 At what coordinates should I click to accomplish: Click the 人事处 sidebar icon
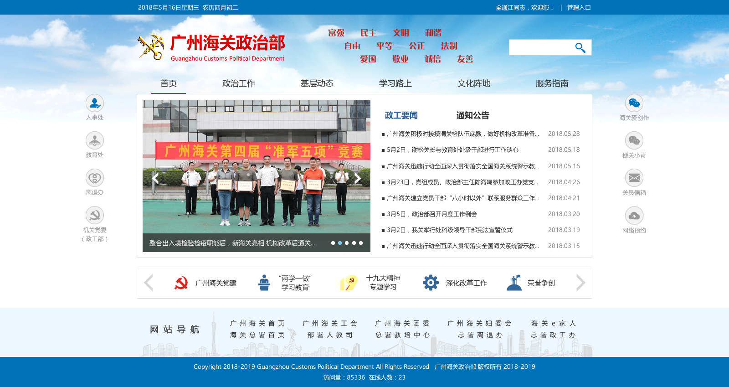tap(95, 103)
